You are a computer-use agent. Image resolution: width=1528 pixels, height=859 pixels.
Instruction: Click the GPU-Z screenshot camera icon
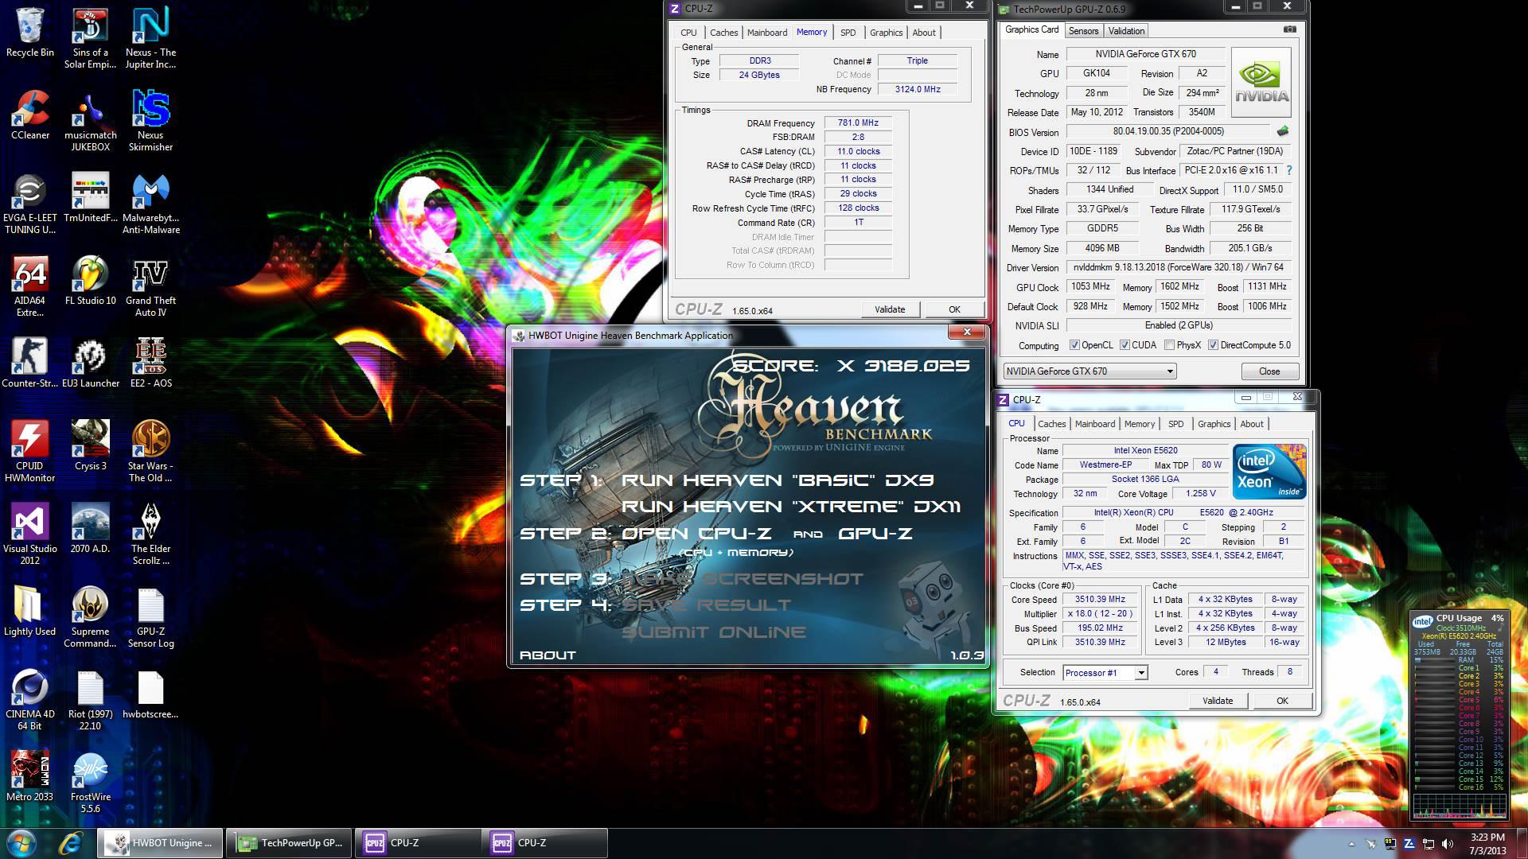[1289, 29]
